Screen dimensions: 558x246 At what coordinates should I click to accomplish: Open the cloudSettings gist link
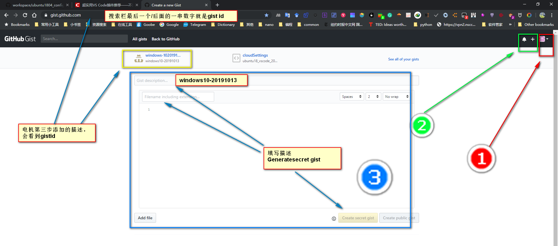255,55
